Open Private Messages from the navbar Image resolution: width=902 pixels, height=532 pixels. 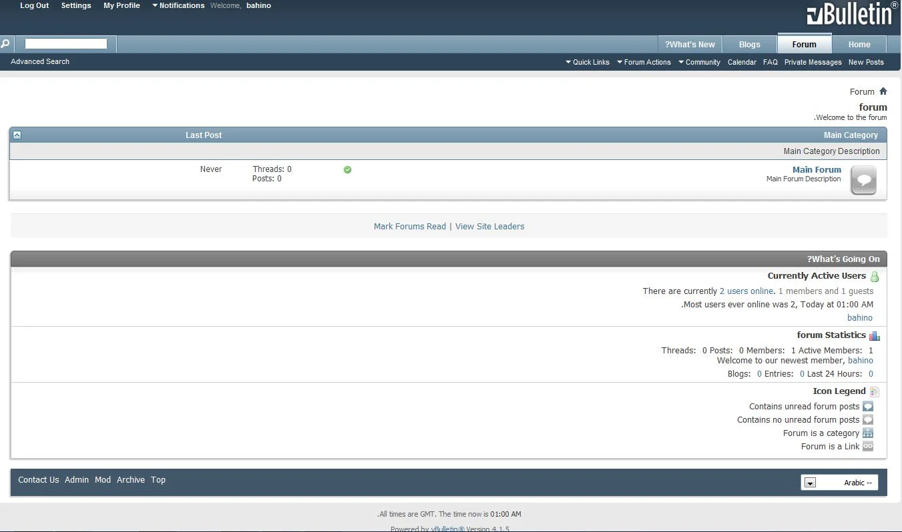click(813, 62)
